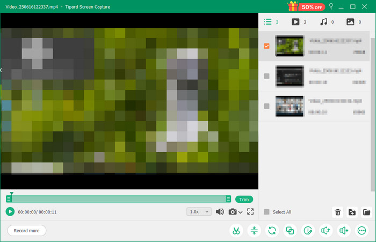The width and height of the screenshot is (376, 242).
Task: Click the video preview area
Action: pos(129,101)
